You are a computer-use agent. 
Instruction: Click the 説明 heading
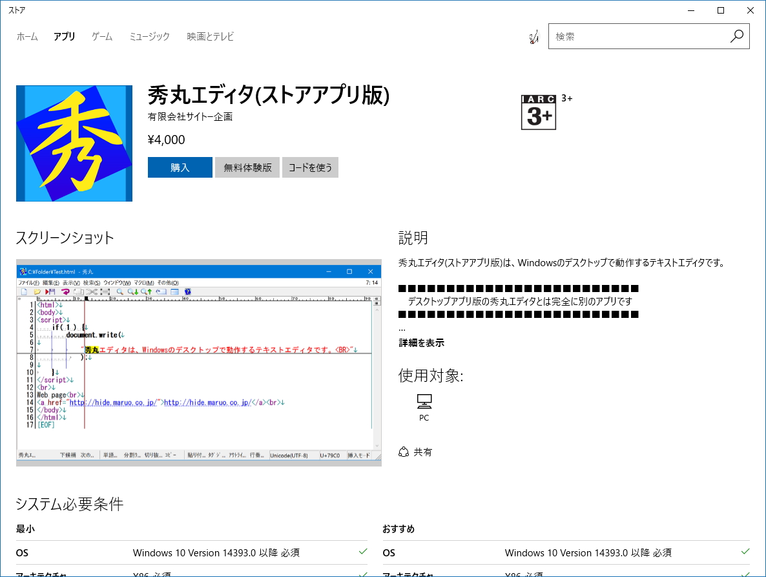click(413, 238)
